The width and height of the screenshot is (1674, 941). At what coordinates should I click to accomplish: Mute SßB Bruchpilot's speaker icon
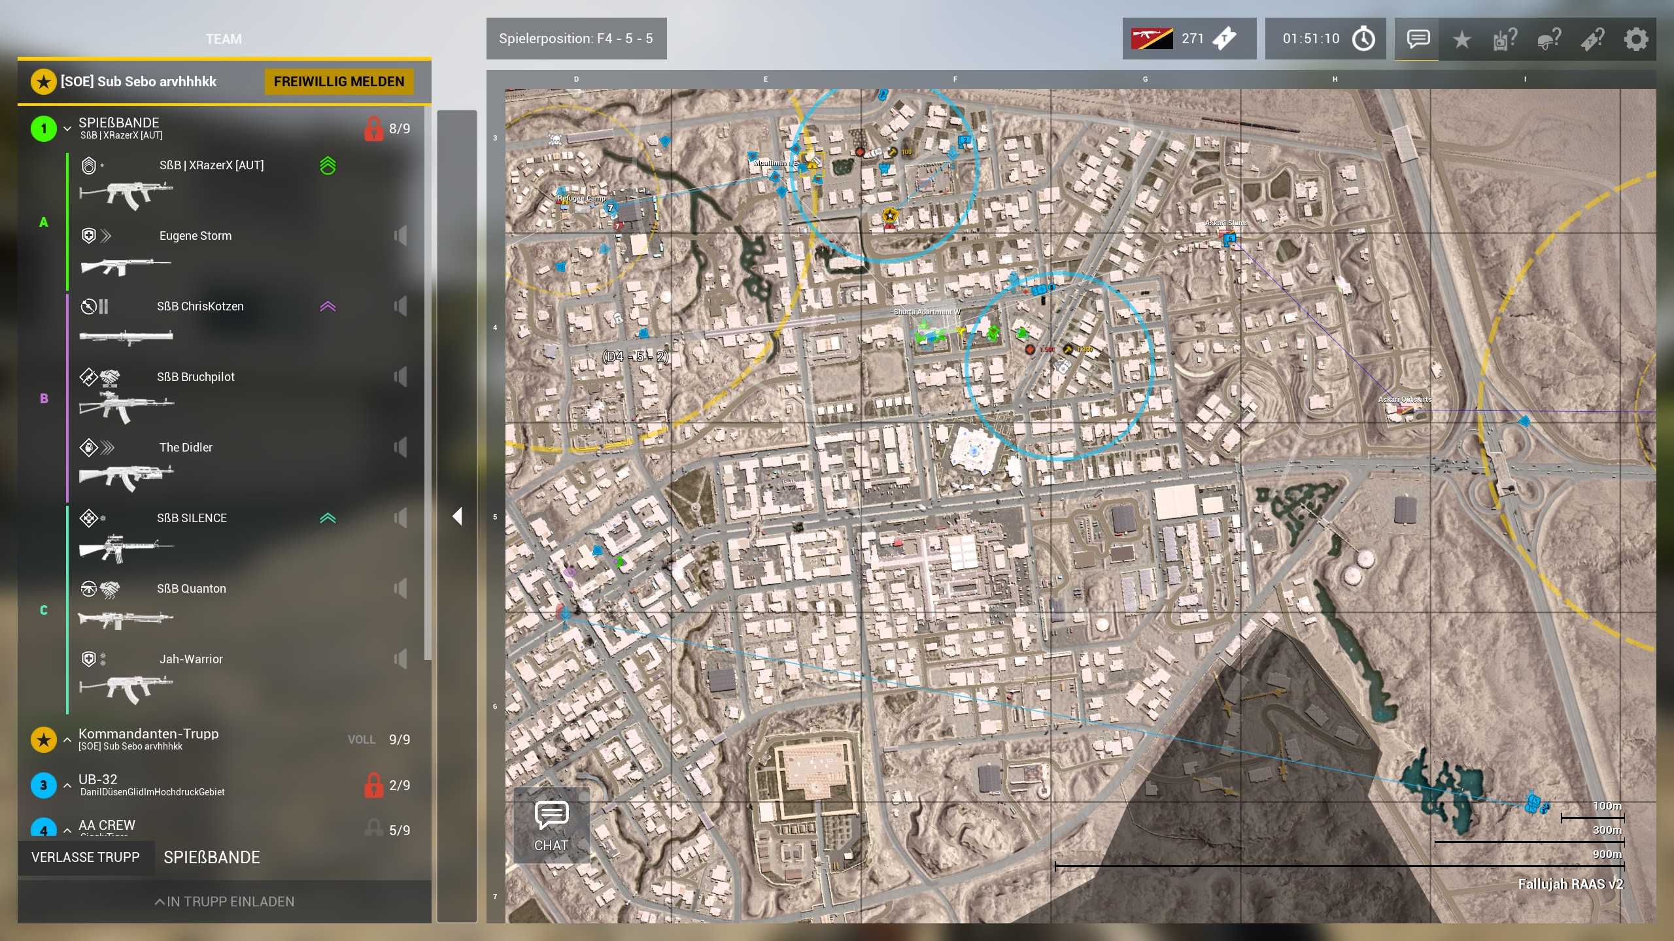pos(400,377)
